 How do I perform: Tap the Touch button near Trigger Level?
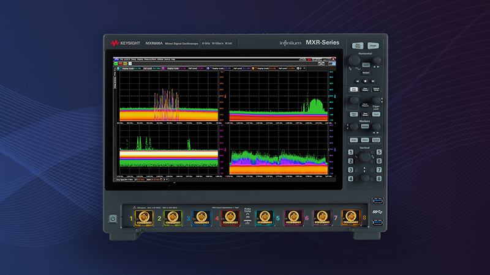tap(376, 114)
